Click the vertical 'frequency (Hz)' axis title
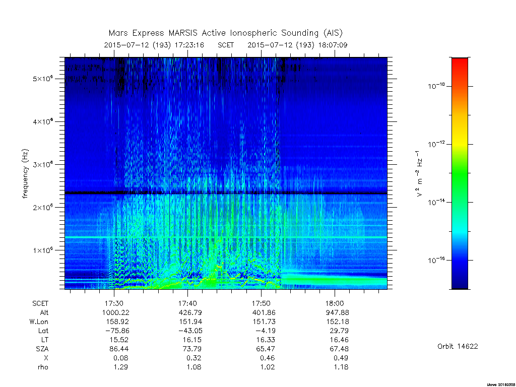The image size is (516, 387). [25, 173]
